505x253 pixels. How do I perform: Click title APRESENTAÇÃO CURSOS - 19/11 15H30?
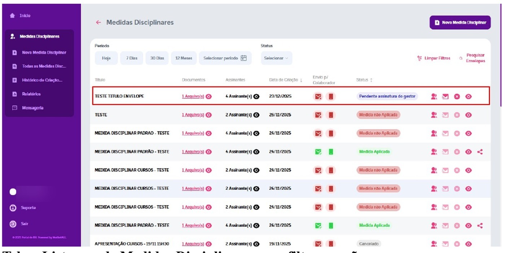(132, 244)
